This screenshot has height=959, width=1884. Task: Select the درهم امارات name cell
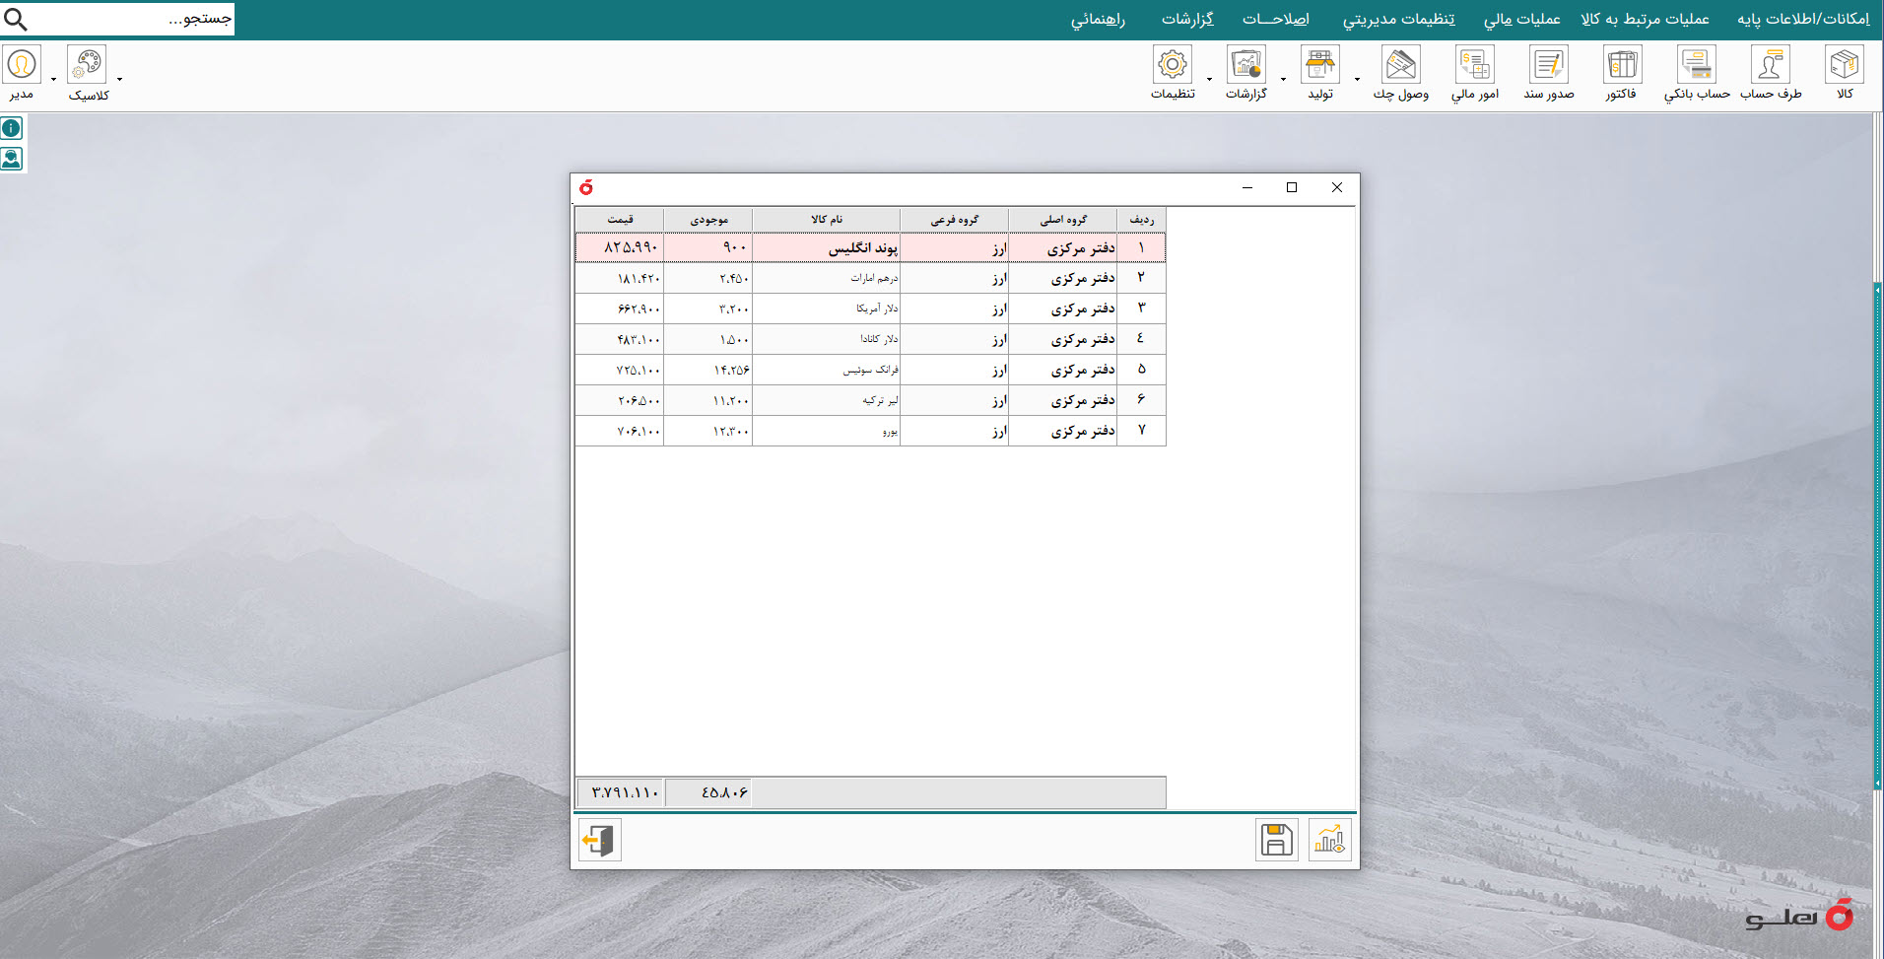827,278
